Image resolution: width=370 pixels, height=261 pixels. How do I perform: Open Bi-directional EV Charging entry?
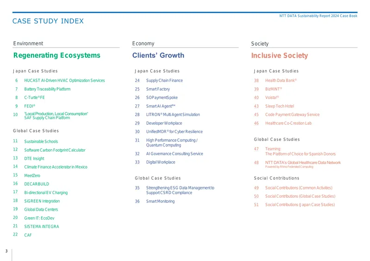pyautogui.click(x=46, y=192)
